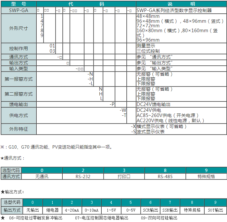
Task: Click 三位式控制 description
Action: 148,51
